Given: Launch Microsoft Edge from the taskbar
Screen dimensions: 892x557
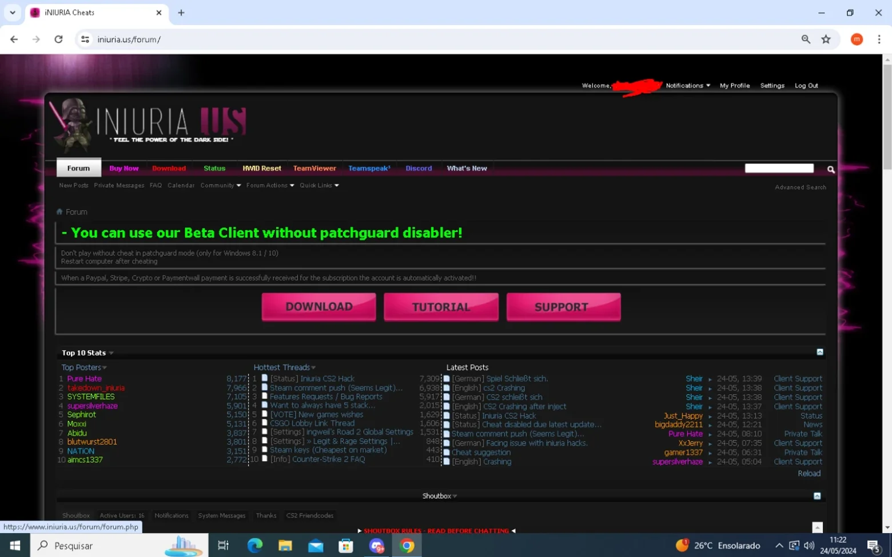Looking at the screenshot, I should pos(254,546).
